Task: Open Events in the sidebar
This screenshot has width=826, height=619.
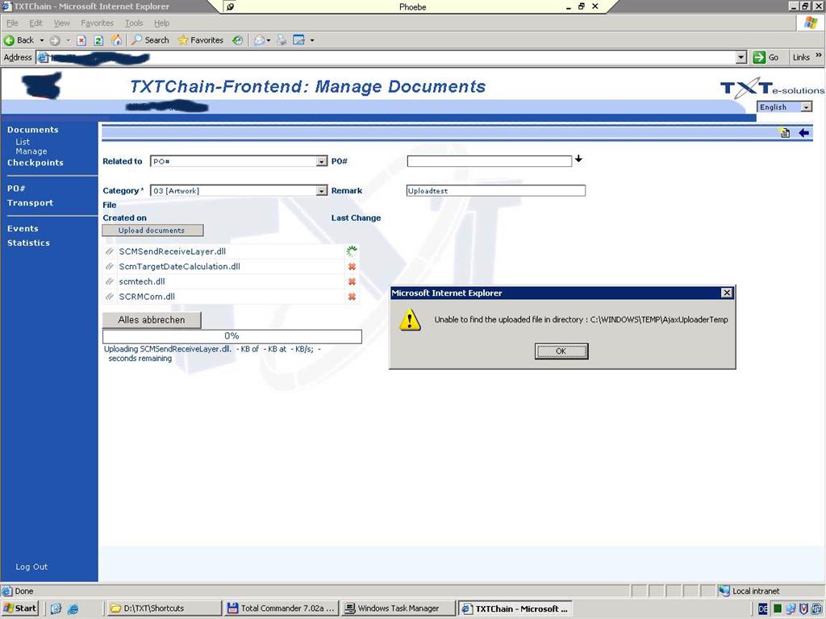Action: click(x=23, y=228)
